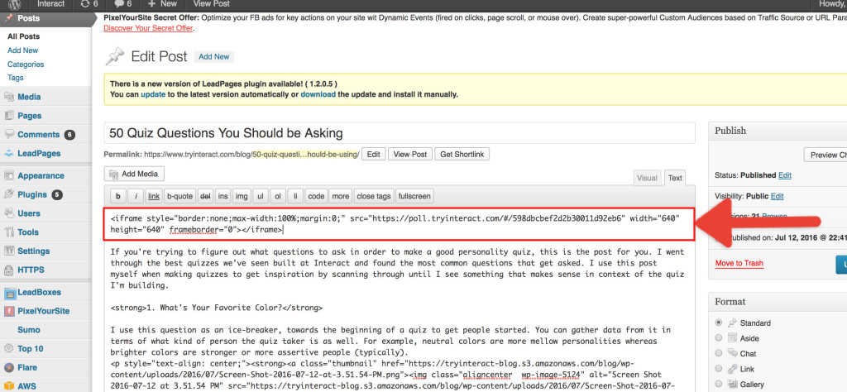Click Discover Your Secret Offer link
Image resolution: width=847 pixels, height=392 pixels.
click(148, 28)
